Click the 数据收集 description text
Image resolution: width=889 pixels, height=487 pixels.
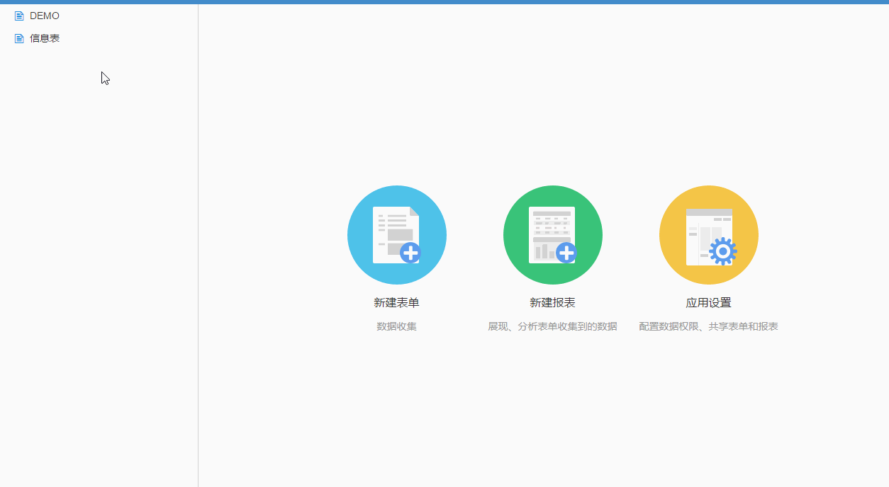(x=396, y=326)
